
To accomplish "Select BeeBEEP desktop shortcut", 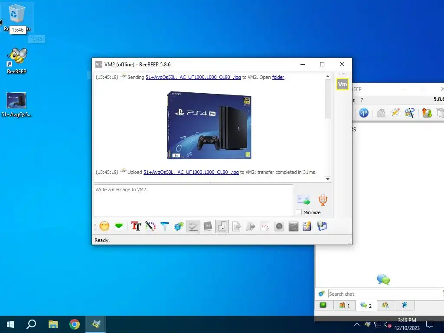I will 17,61.
